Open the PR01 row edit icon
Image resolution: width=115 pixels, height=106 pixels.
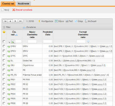8,80
